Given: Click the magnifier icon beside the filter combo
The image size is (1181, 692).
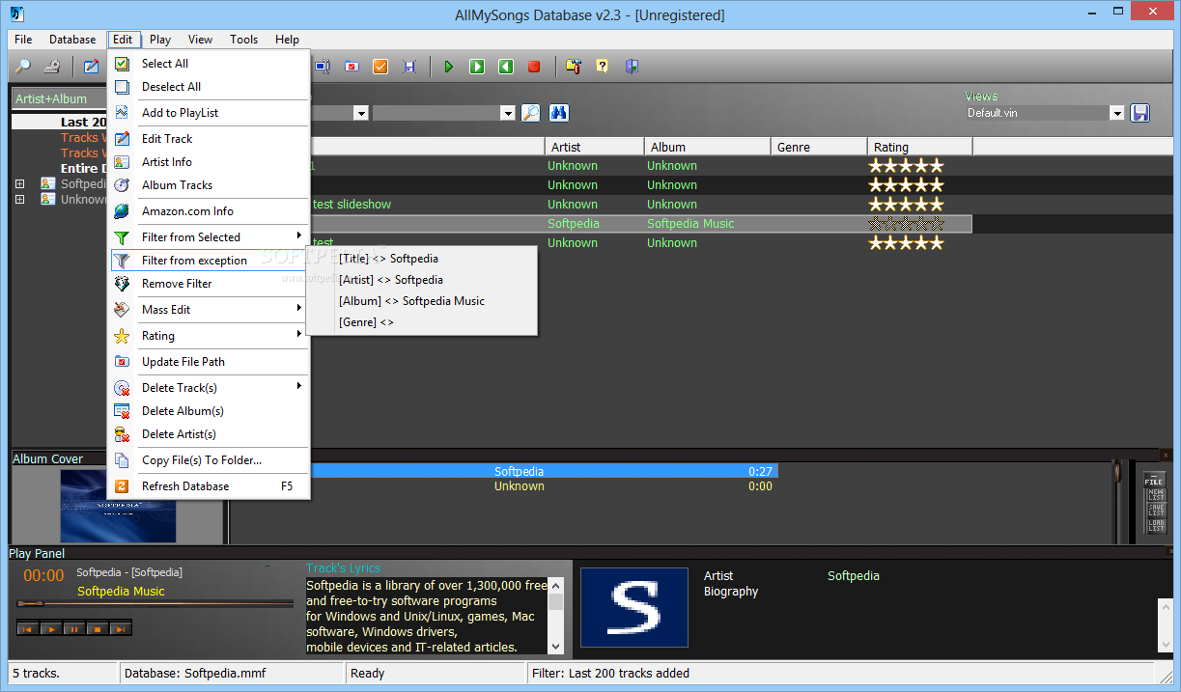Looking at the screenshot, I should 530,113.
